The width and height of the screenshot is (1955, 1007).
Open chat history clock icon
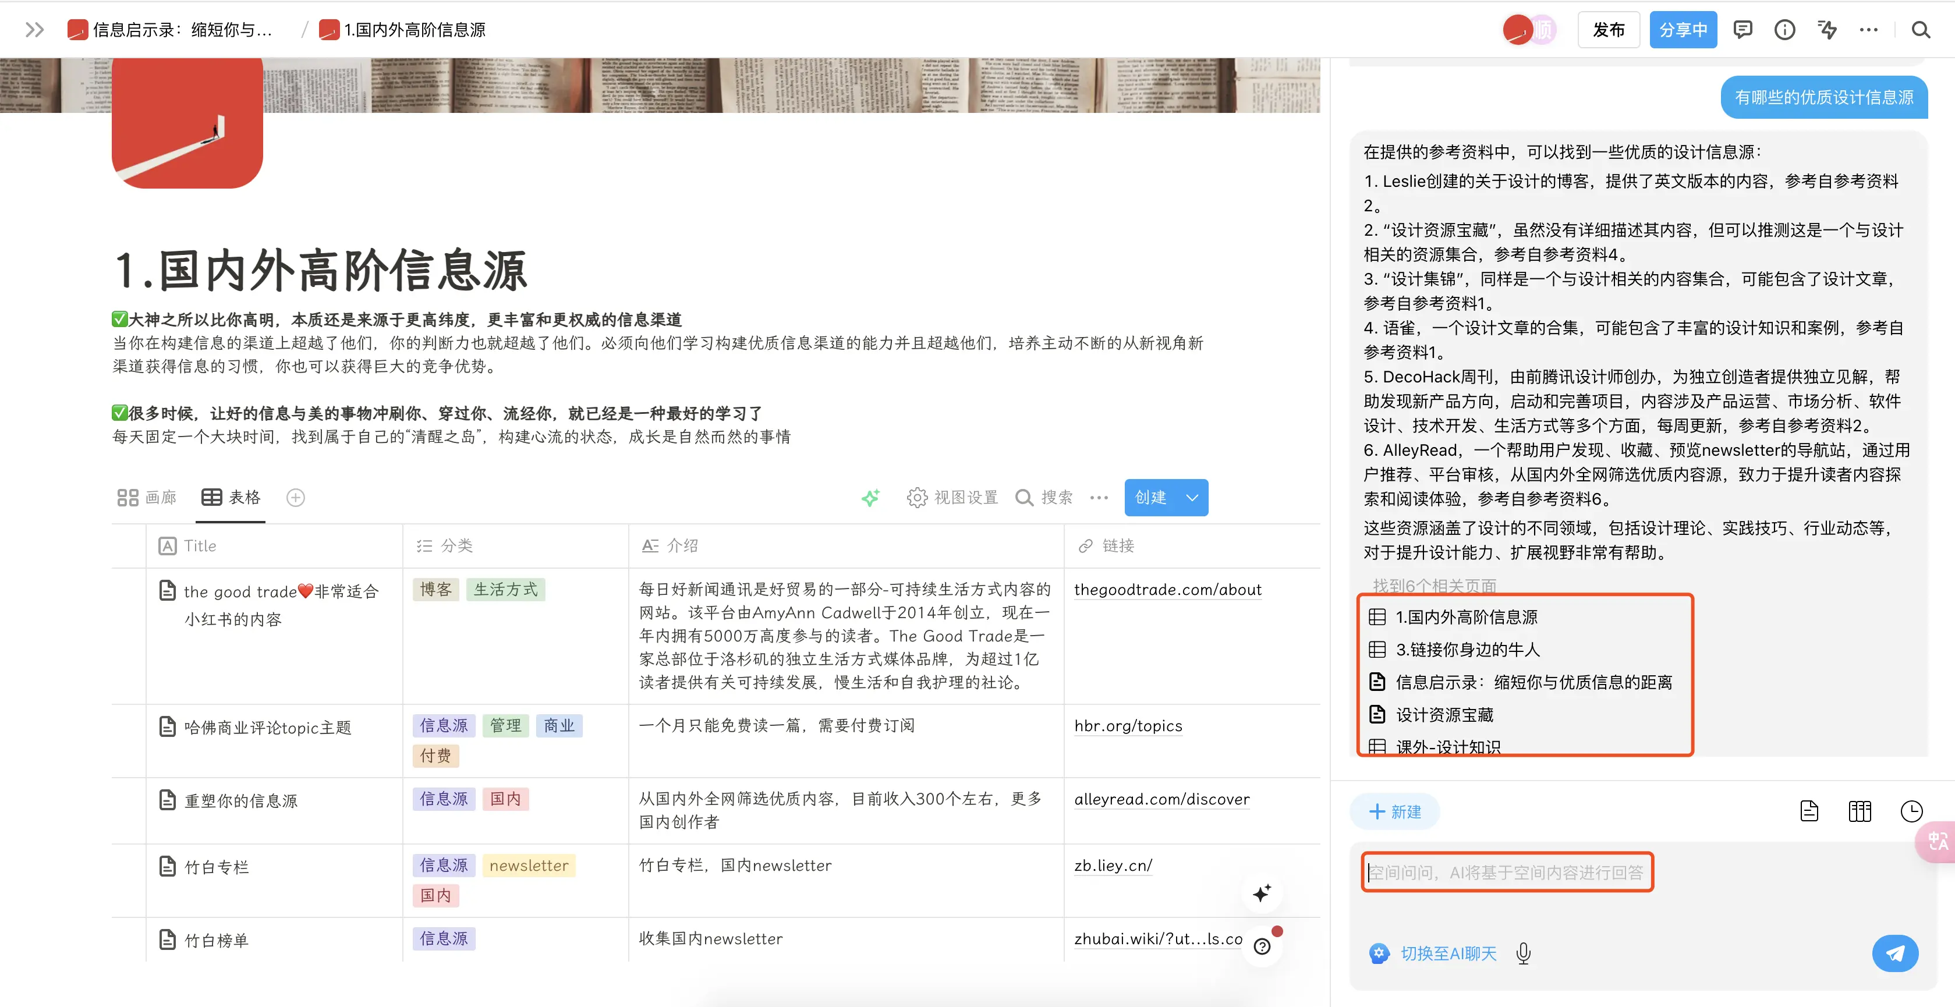click(x=1911, y=811)
